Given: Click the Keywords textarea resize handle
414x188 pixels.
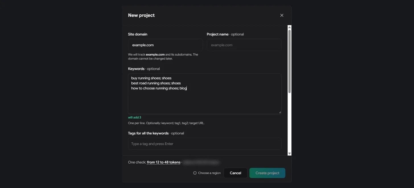Looking at the screenshot, I should tap(280, 112).
